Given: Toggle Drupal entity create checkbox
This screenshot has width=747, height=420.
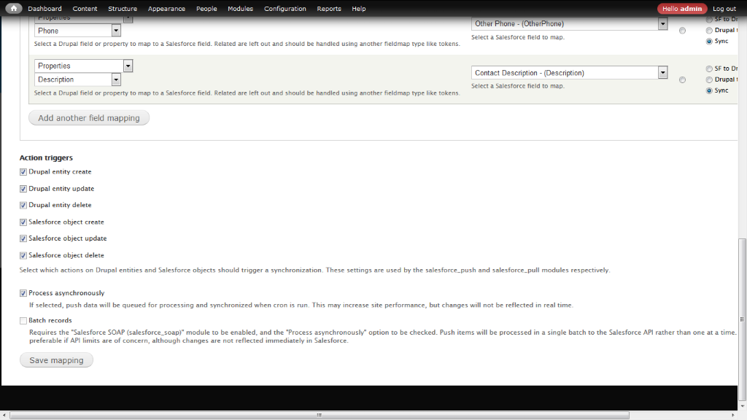Looking at the screenshot, I should tap(23, 172).
